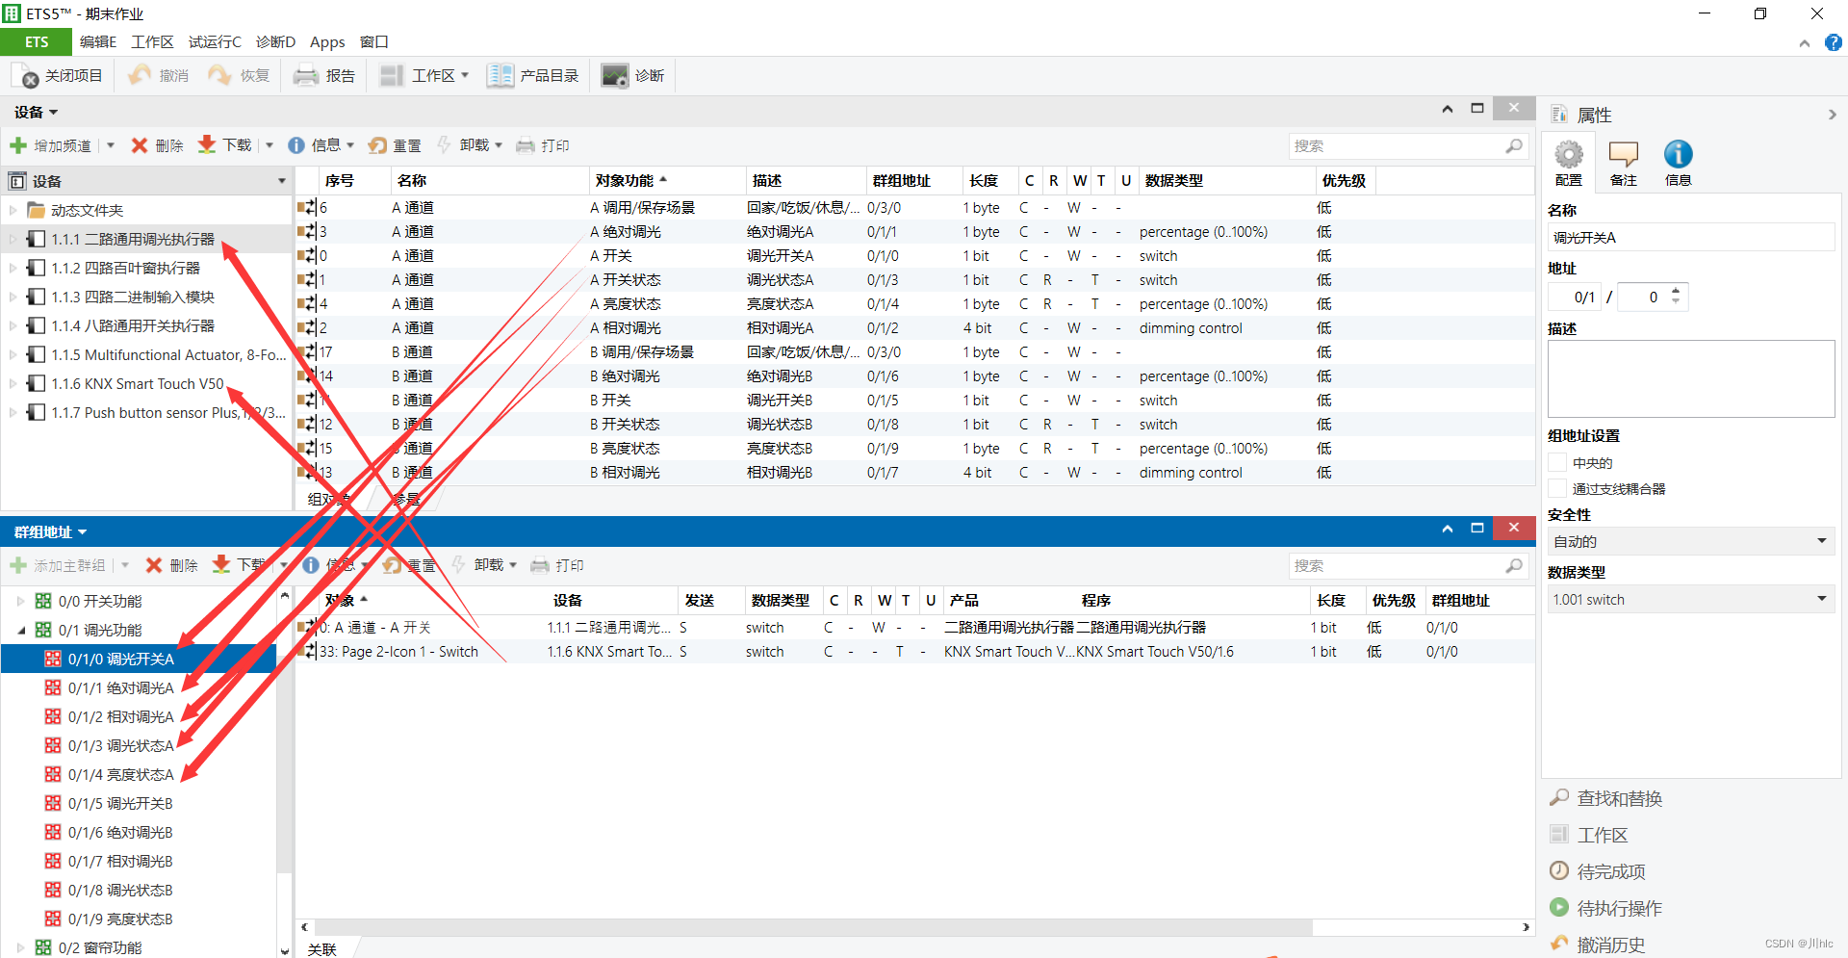Screen dimensions: 1848x958
Task: Click the Close Project toolbar icon
Action: click(x=27, y=76)
